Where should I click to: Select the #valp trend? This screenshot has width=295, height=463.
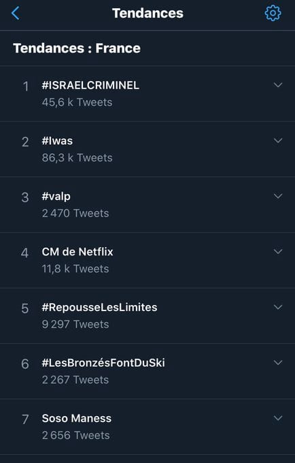[56, 197]
